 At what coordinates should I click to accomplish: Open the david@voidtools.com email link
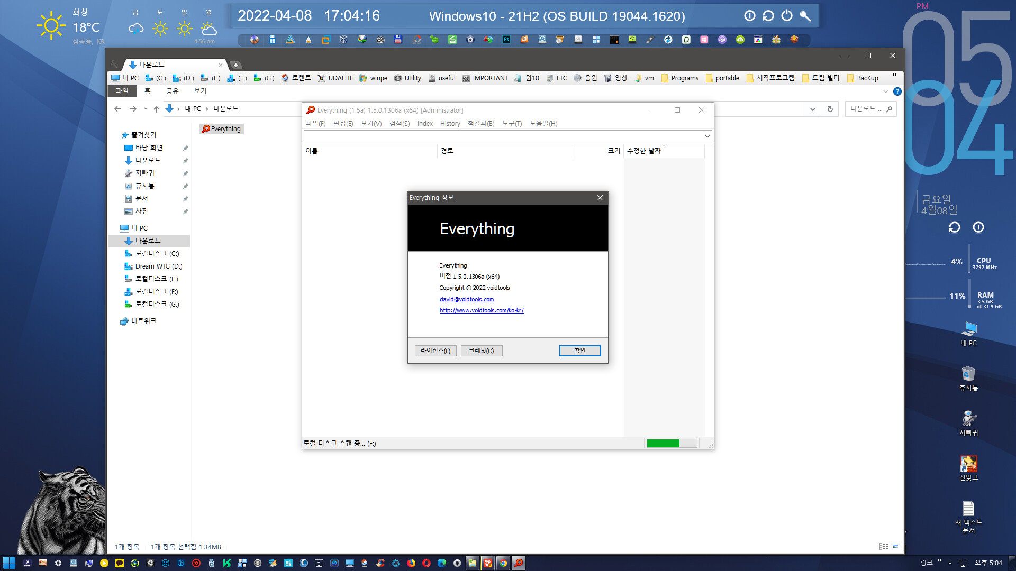(x=467, y=299)
